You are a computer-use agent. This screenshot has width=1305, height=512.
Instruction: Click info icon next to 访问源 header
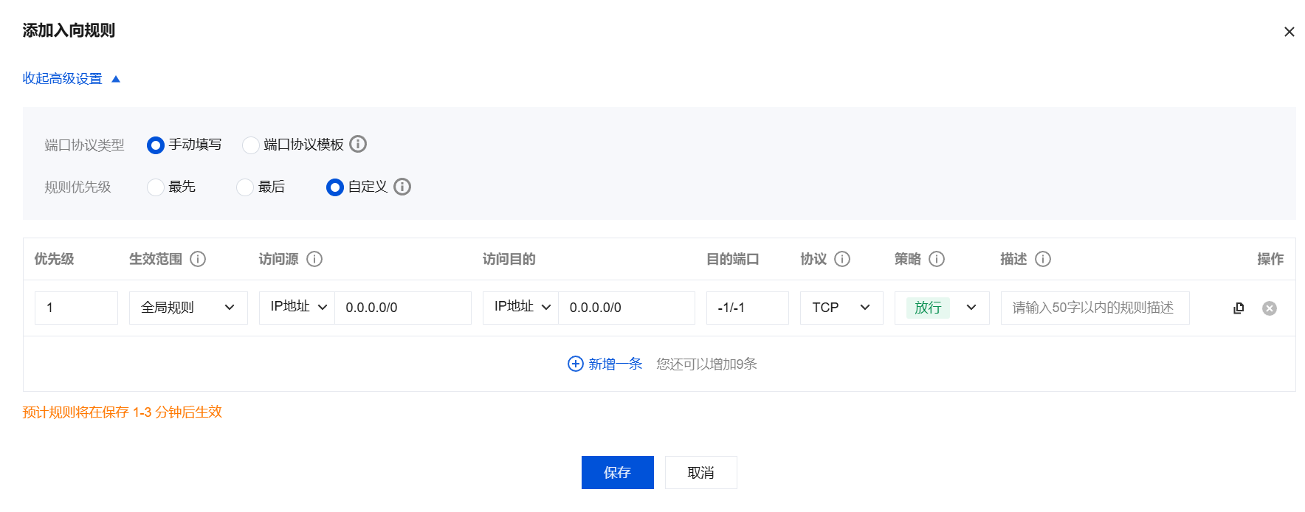(314, 259)
